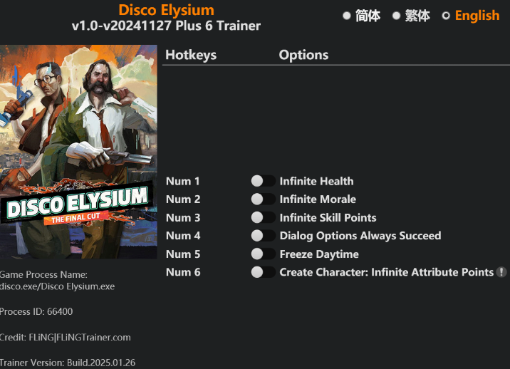510x369 pixels.
Task: Turn on Infinite Skill Points switch
Action: pos(263,217)
